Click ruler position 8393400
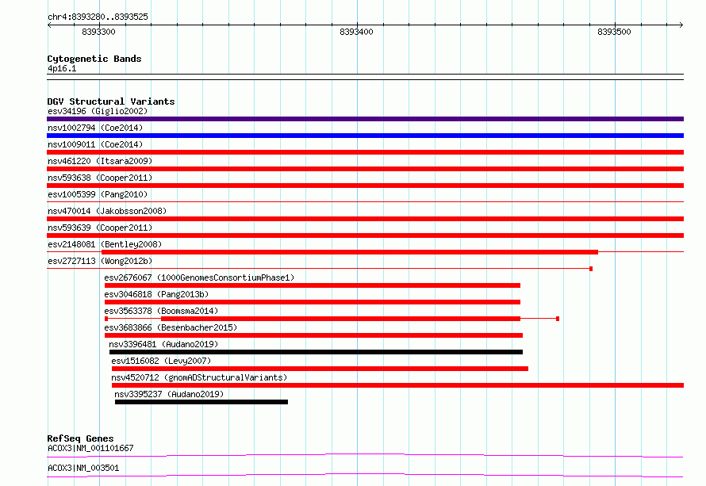 357,32
